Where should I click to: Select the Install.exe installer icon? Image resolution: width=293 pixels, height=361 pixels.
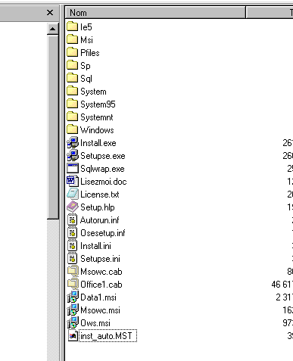click(73, 143)
